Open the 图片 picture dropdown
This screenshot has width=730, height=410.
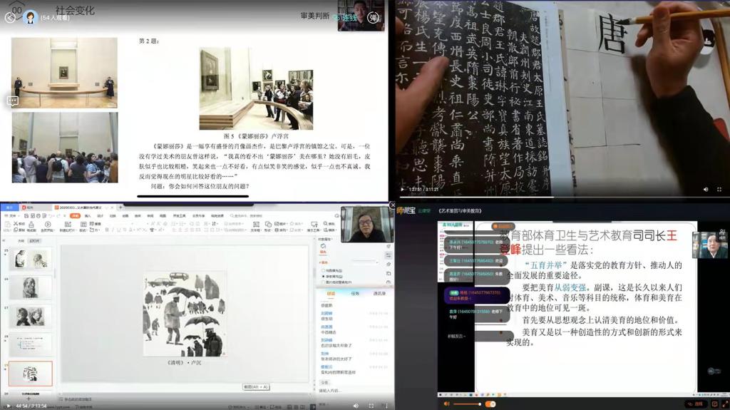[281, 224]
